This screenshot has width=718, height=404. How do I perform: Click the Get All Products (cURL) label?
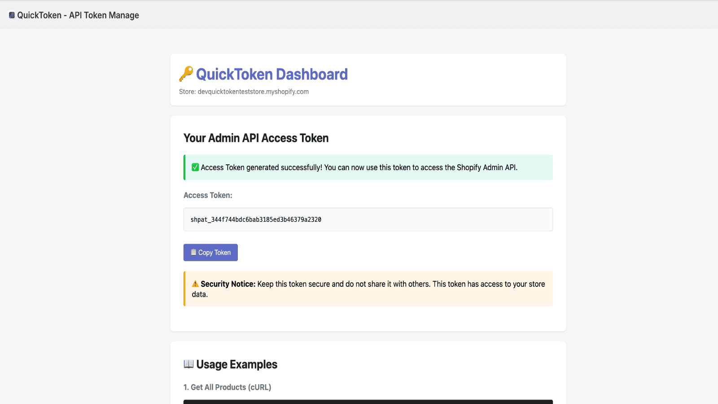227,387
